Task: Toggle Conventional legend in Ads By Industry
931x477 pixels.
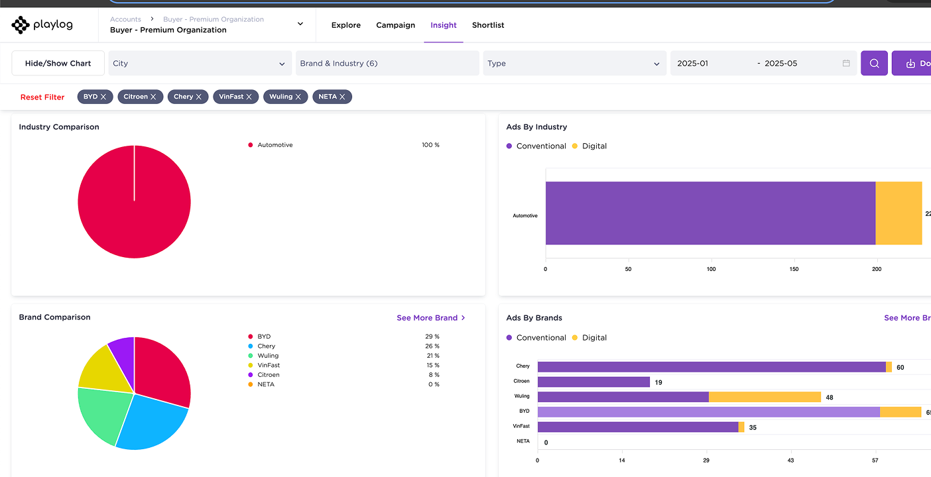Action: click(x=536, y=146)
